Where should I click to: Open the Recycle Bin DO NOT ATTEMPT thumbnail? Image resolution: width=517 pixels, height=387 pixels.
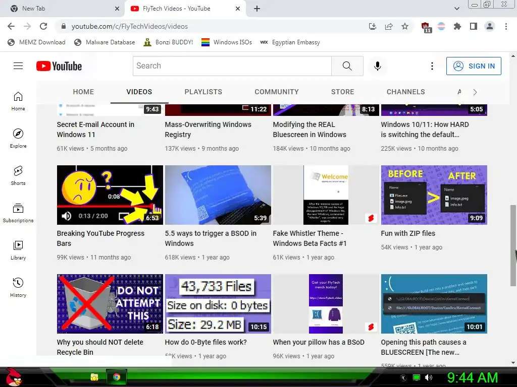(110, 304)
